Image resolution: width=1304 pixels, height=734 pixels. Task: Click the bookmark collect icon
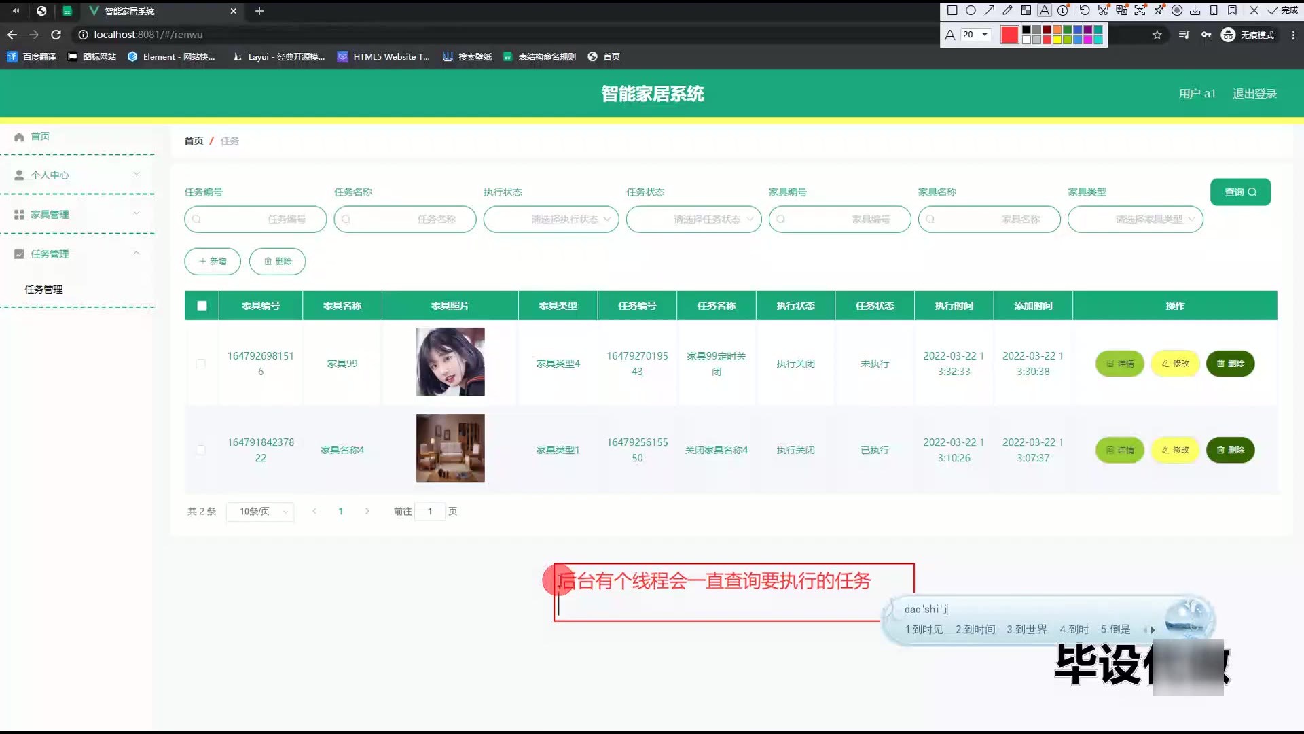point(1232,10)
